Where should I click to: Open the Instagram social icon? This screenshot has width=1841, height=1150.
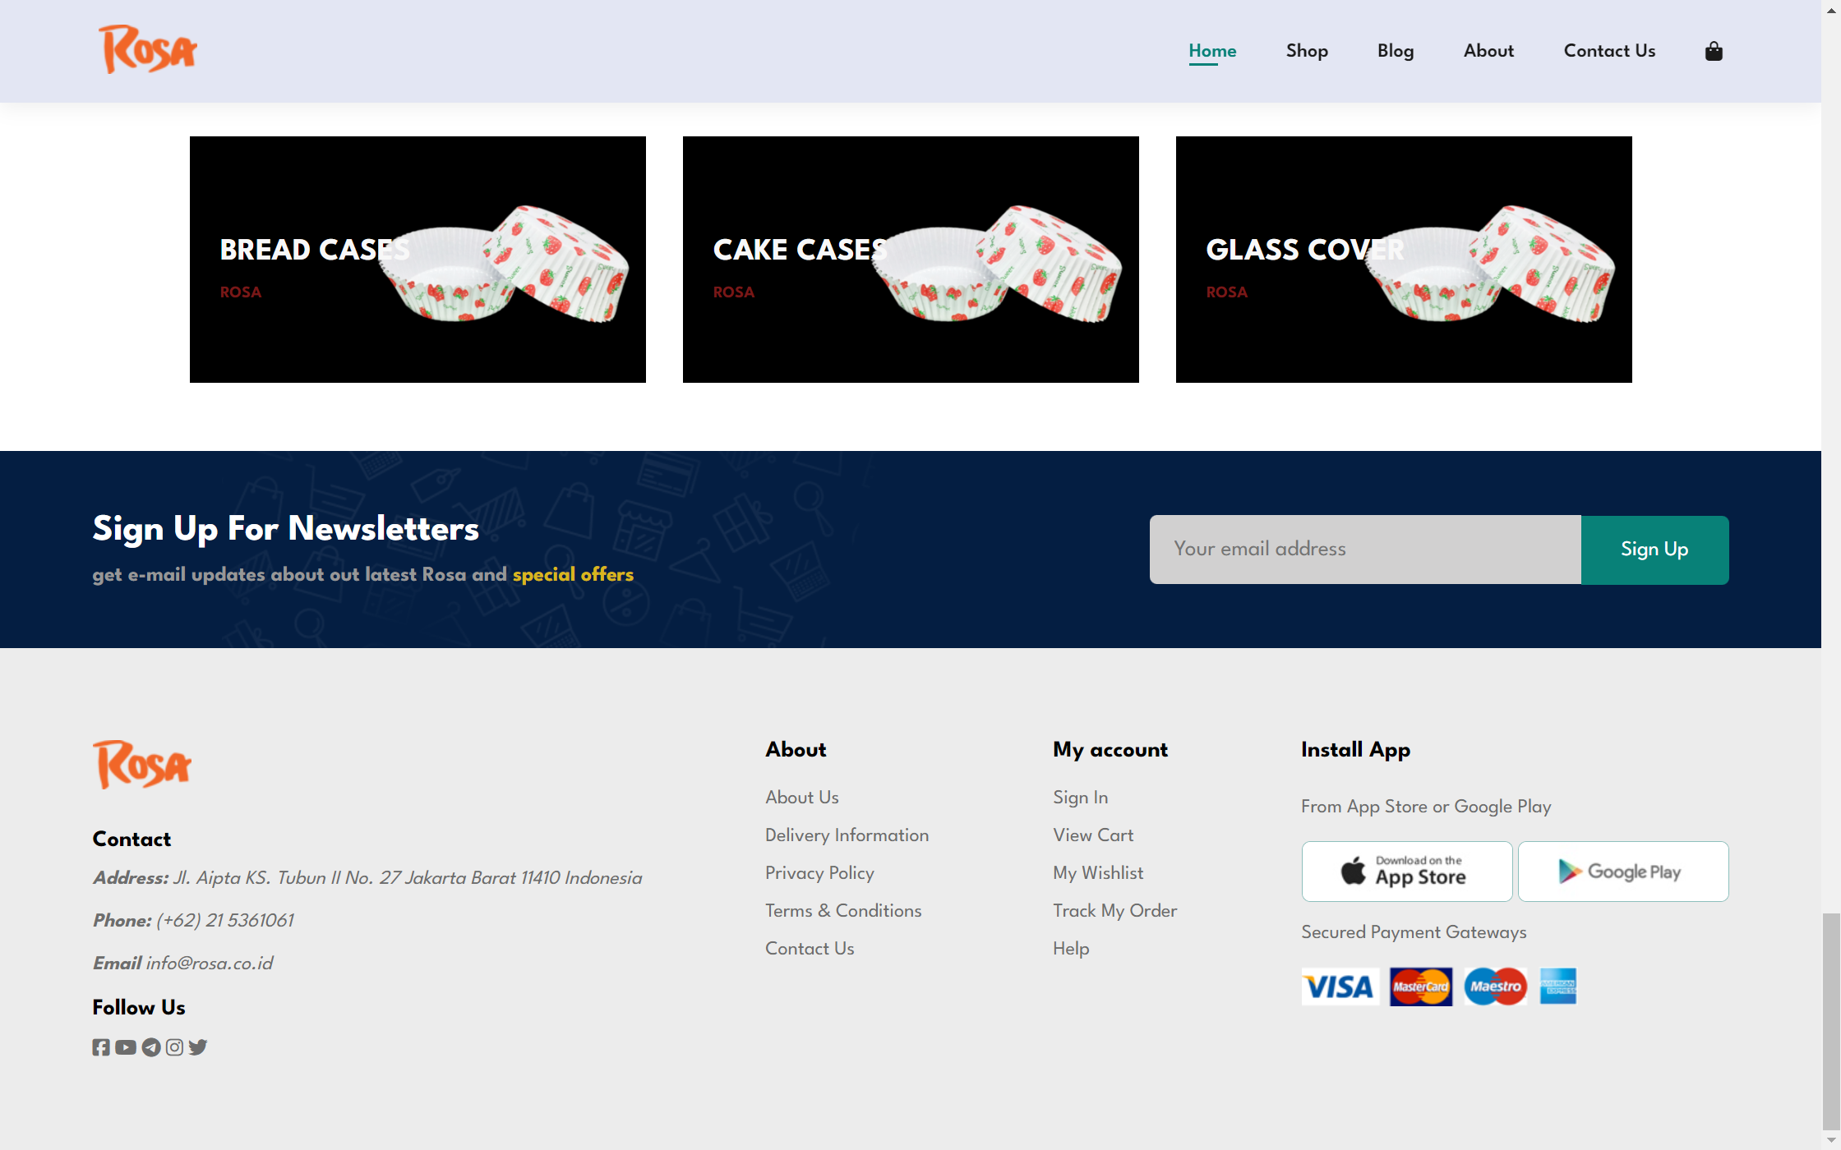click(174, 1047)
